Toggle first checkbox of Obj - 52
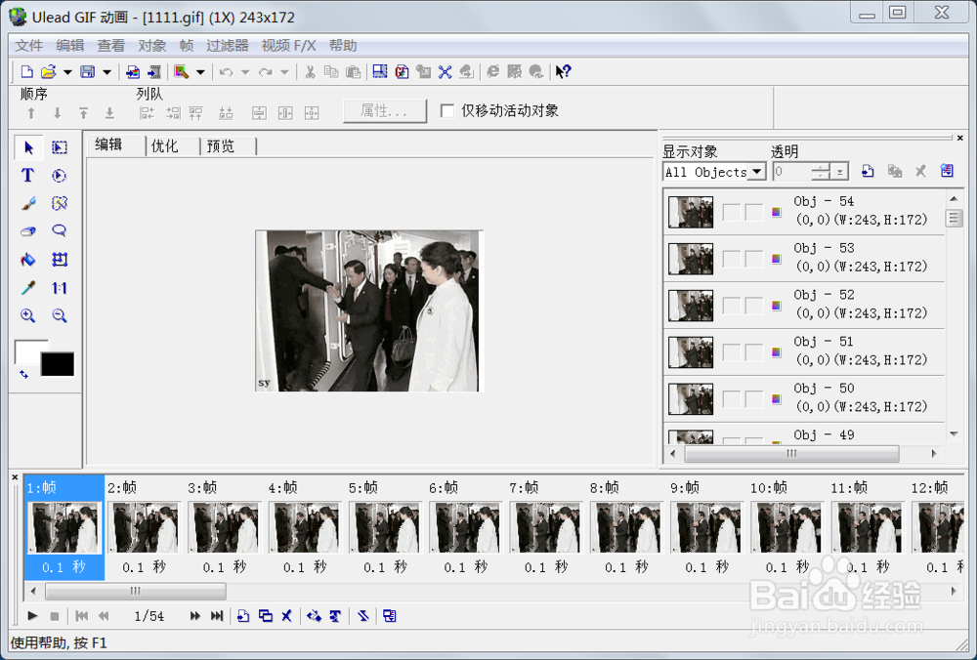Image resolution: width=977 pixels, height=660 pixels. pos(732,306)
